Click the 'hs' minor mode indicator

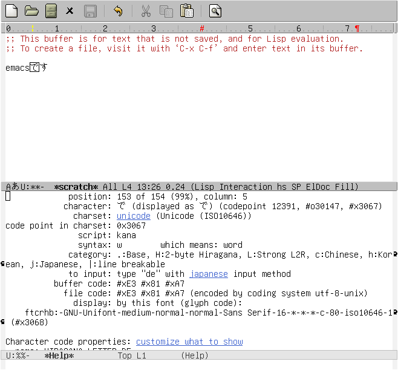(x=282, y=187)
